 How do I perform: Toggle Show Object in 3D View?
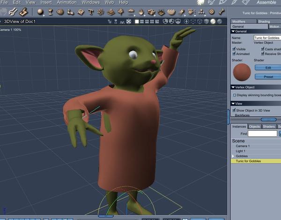(x=234, y=110)
